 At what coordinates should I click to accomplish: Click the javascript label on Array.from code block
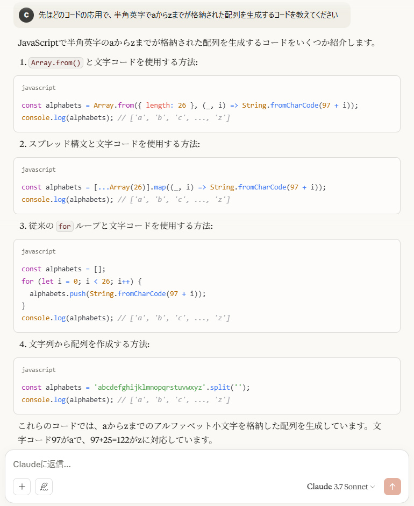coord(38,88)
